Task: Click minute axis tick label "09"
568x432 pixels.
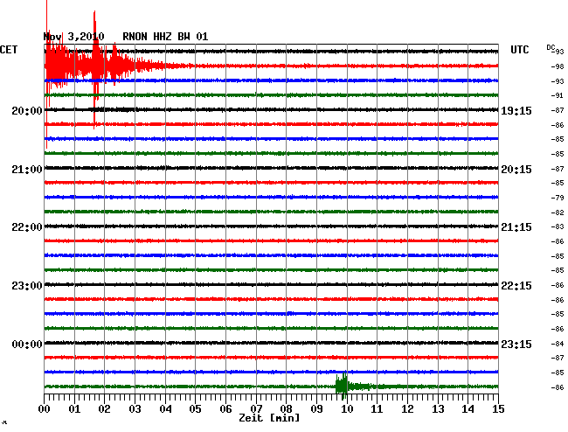Action: click(316, 409)
